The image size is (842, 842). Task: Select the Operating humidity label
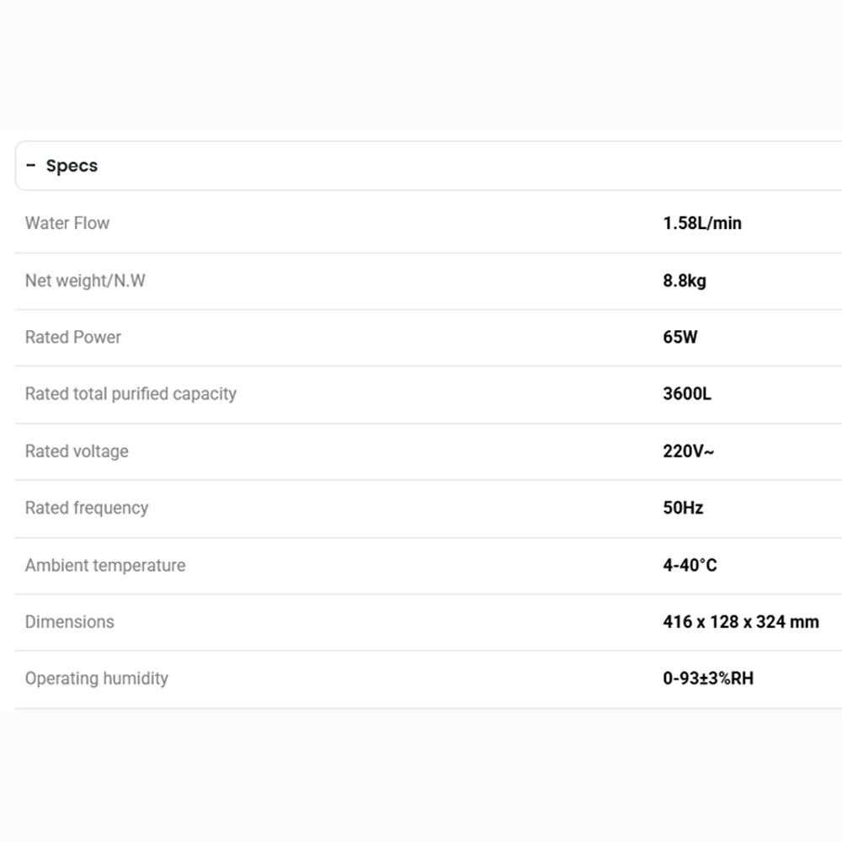click(97, 678)
